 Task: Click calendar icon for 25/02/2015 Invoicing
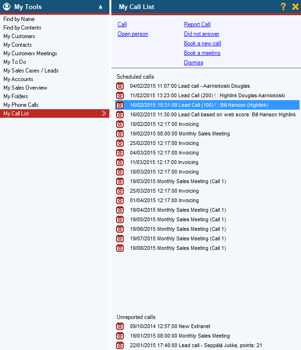coord(120,144)
